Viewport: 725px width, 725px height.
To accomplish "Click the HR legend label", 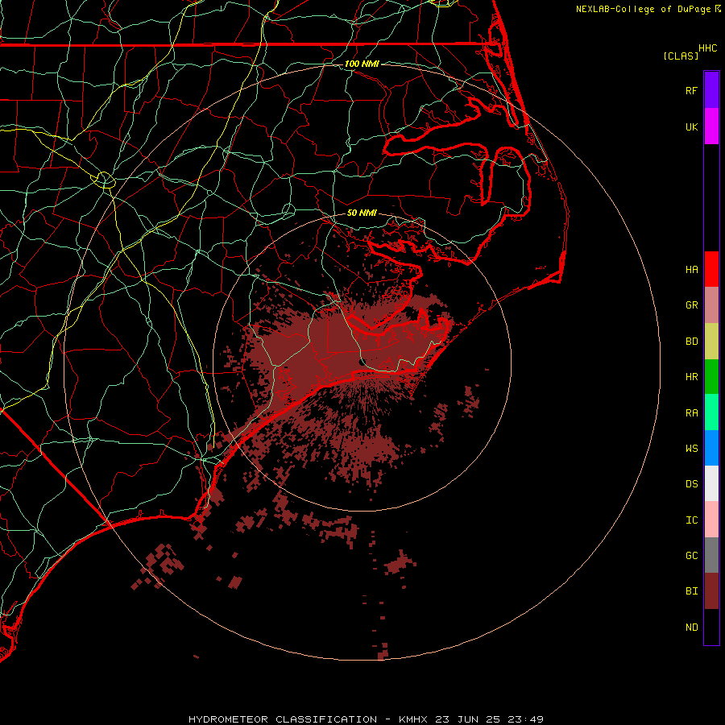I will (x=691, y=377).
